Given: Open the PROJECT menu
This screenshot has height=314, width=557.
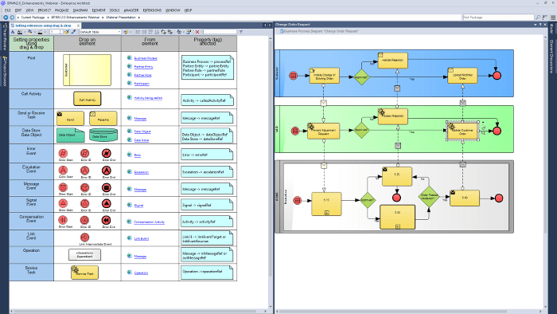Looking at the screenshot, I should [x=45, y=10].
